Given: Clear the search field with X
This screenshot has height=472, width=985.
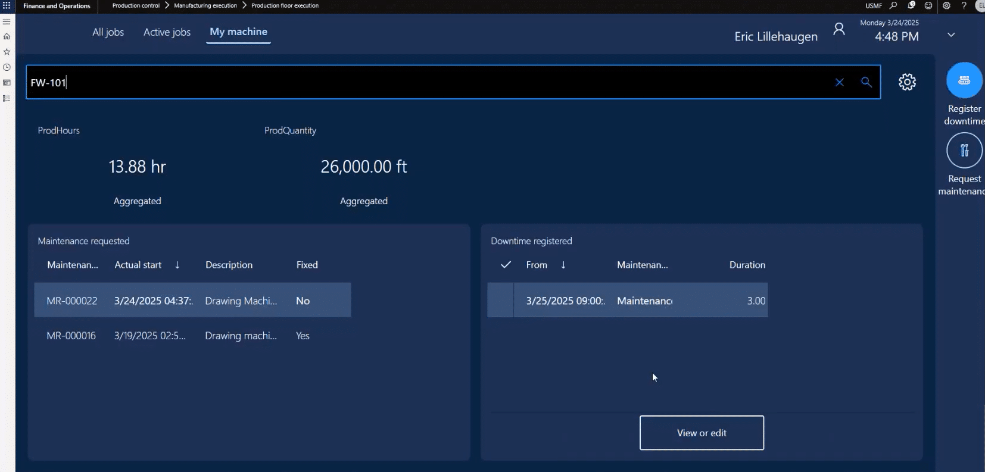Looking at the screenshot, I should pyautogui.click(x=839, y=83).
